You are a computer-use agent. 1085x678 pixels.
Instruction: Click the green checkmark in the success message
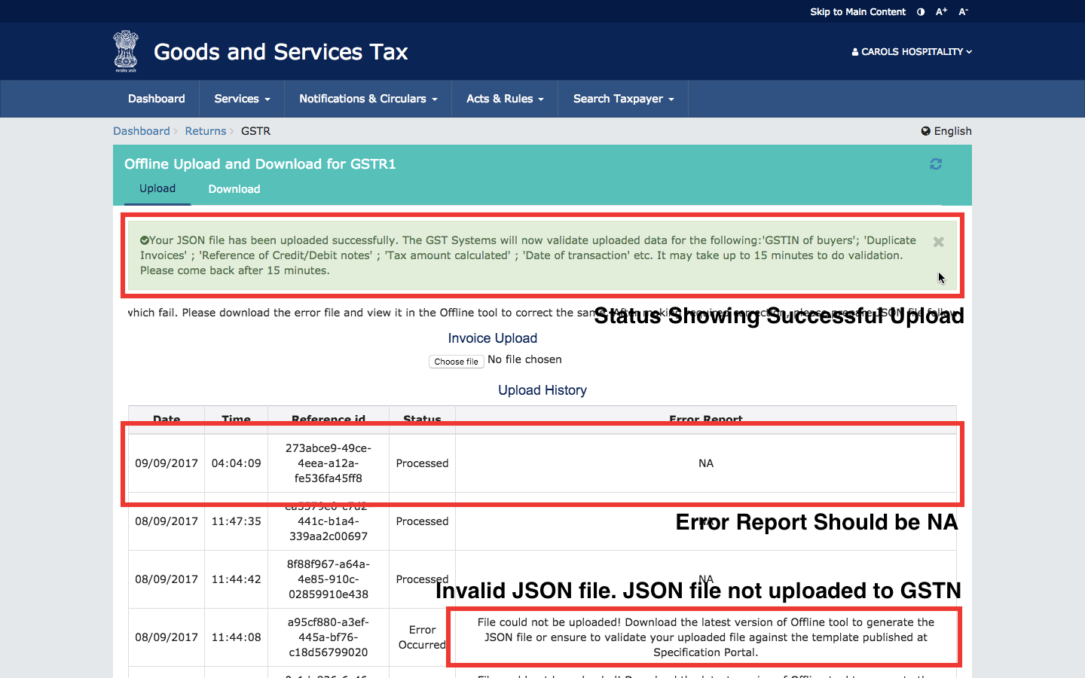click(144, 240)
